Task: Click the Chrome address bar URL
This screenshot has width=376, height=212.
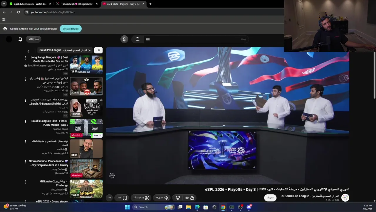Action: (x=53, y=12)
